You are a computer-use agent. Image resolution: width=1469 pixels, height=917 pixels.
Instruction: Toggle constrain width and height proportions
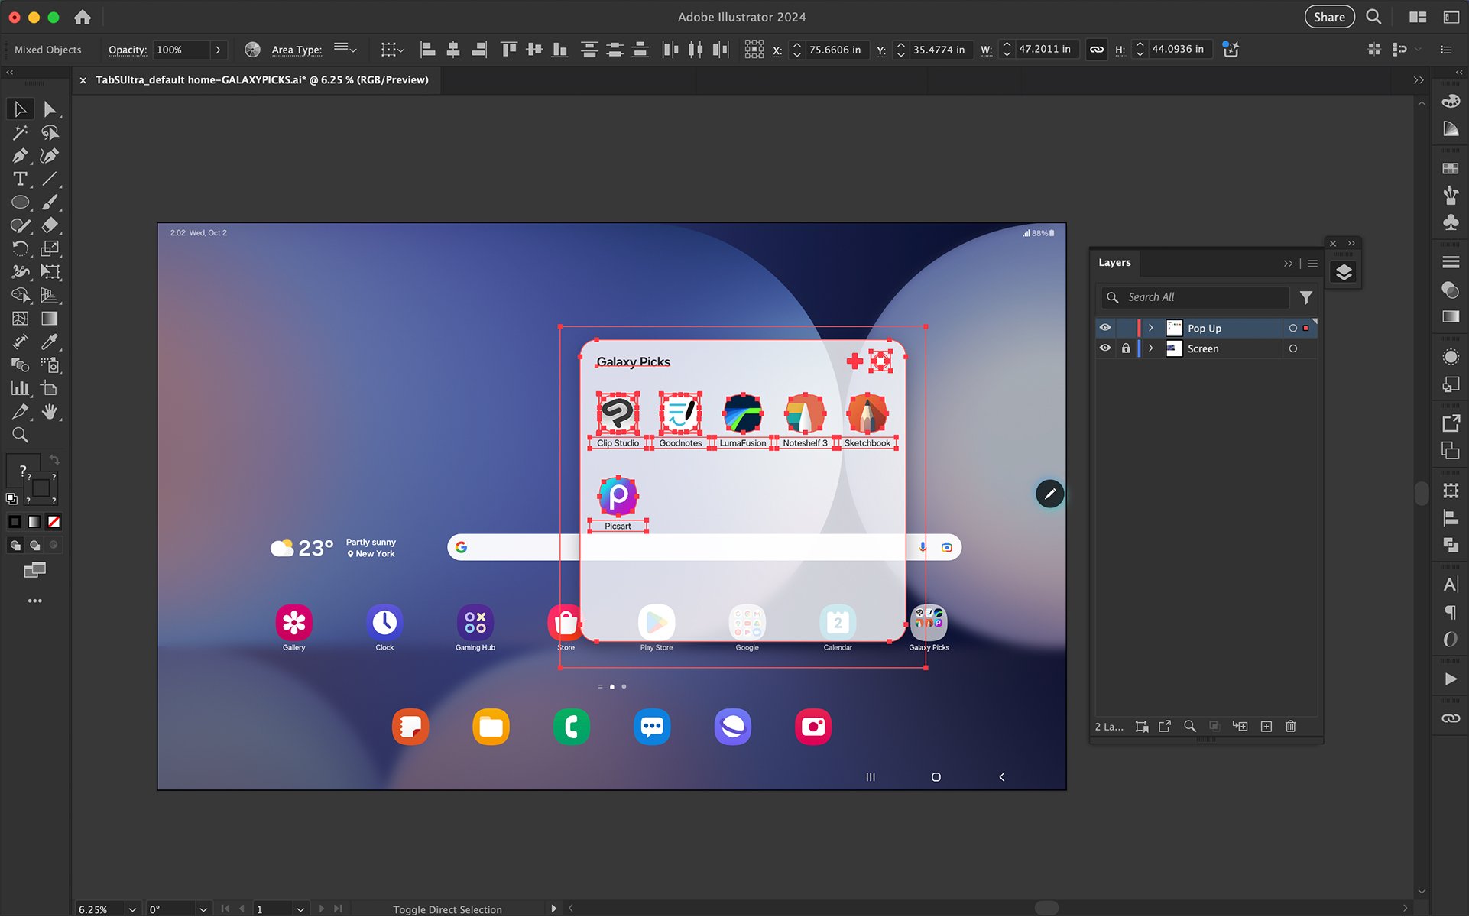pos(1097,50)
